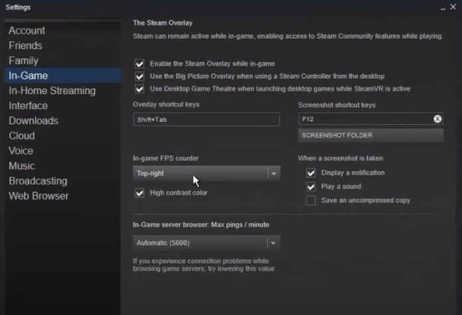Minimize the Settings window
The height and width of the screenshot is (315, 462).
(443, 8)
